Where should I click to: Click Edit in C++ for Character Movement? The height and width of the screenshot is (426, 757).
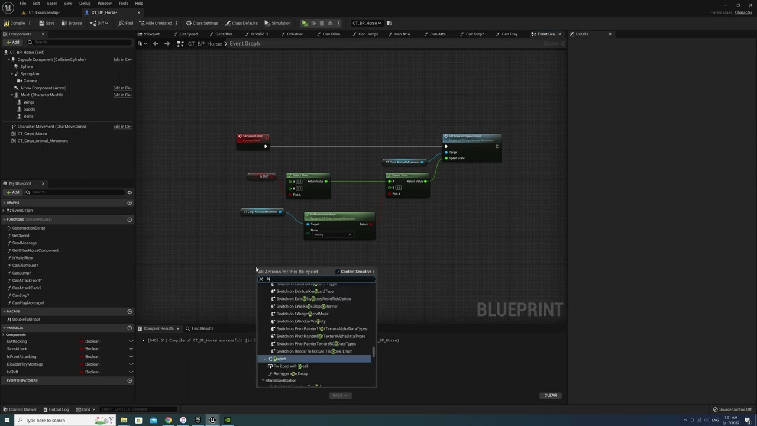coord(122,127)
